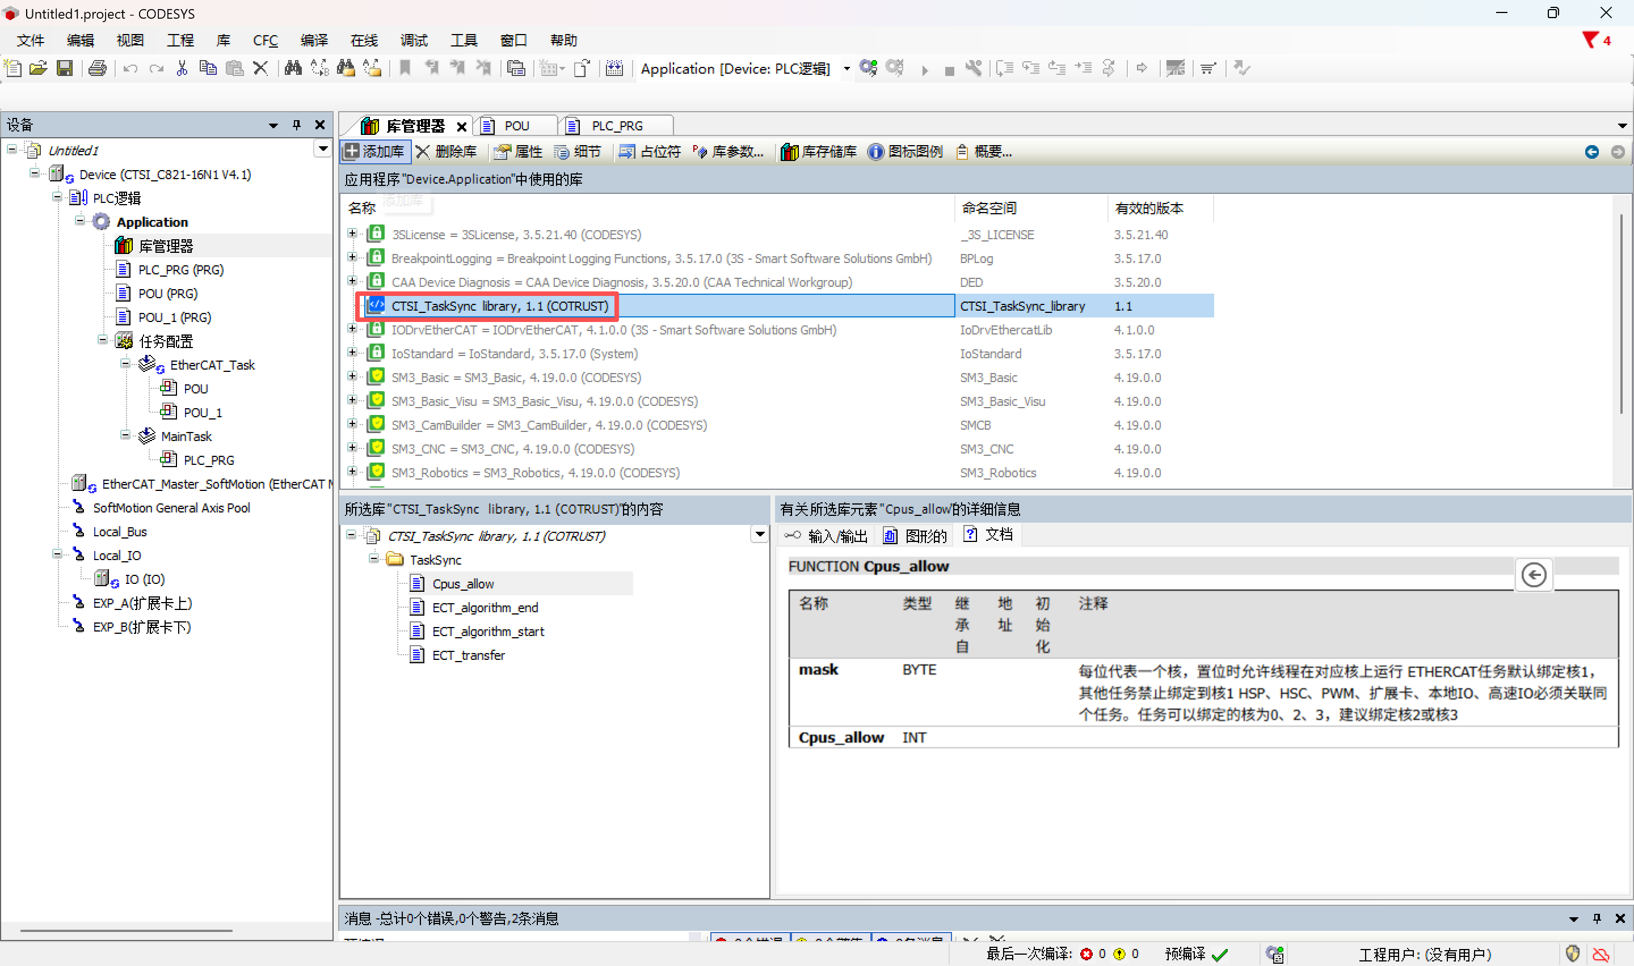Click the Print toolbar icon
The width and height of the screenshot is (1634, 966).
click(x=98, y=69)
